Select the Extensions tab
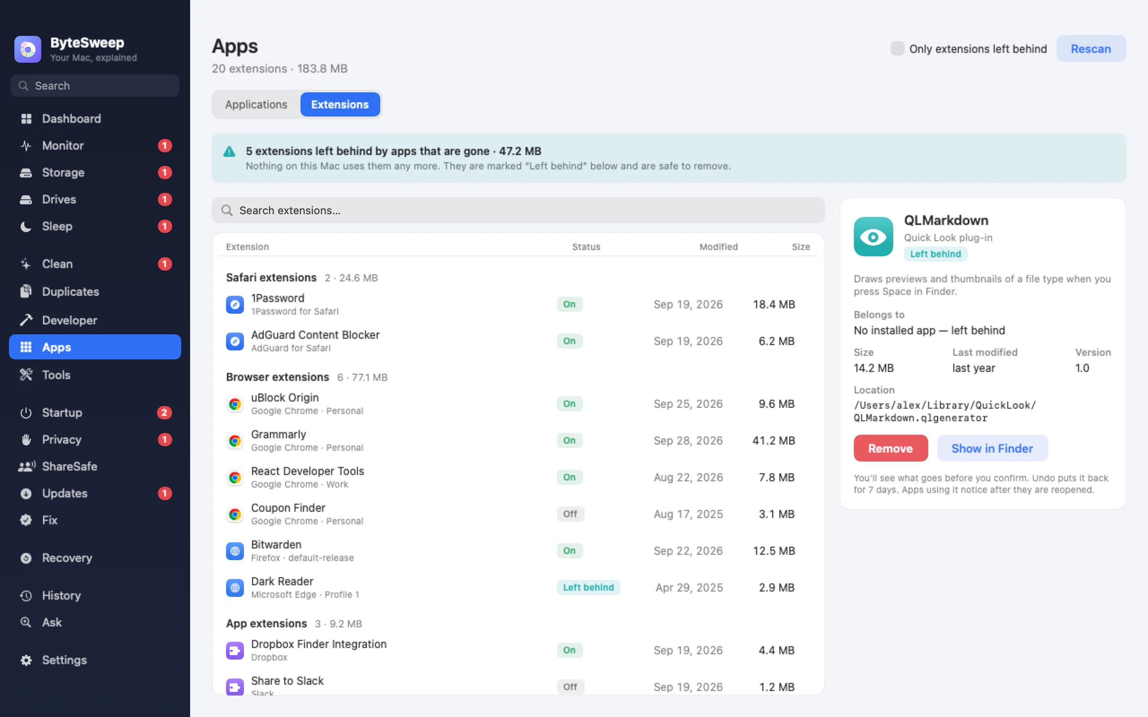This screenshot has width=1148, height=717. coord(339,104)
